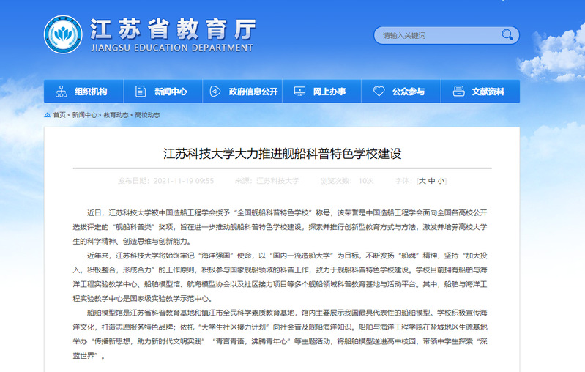Set font size to large (大)

(422, 180)
